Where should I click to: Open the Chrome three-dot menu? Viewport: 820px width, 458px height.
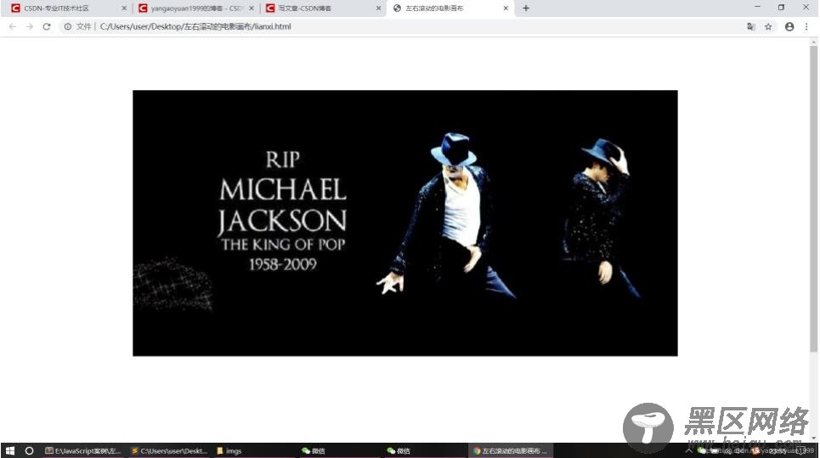point(806,26)
